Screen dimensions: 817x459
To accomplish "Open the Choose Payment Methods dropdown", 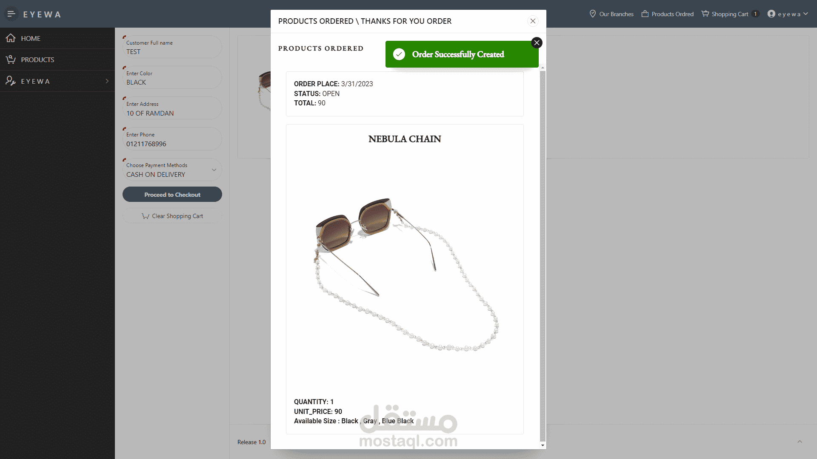I will point(172,170).
